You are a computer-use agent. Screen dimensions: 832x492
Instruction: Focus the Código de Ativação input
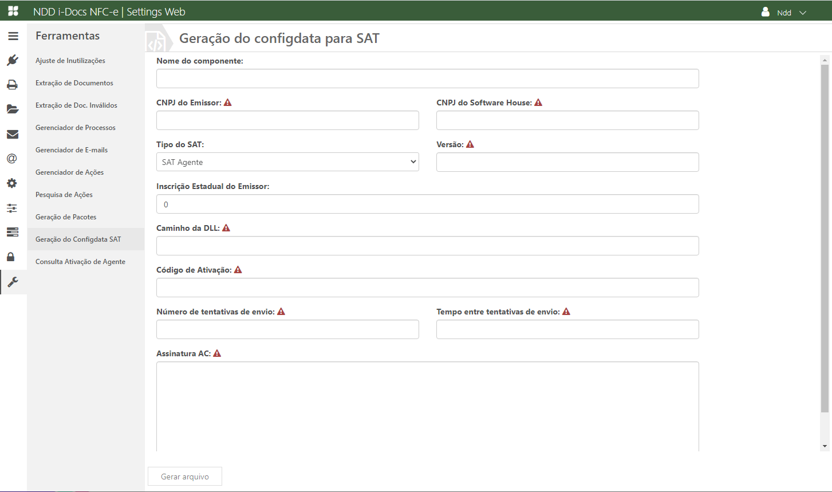tap(427, 288)
